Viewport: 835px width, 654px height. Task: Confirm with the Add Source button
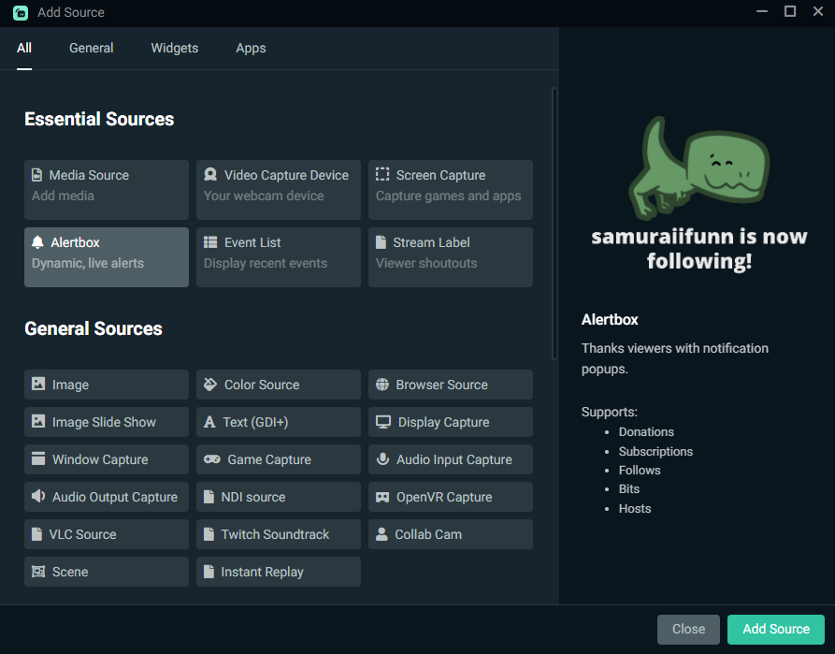point(776,629)
